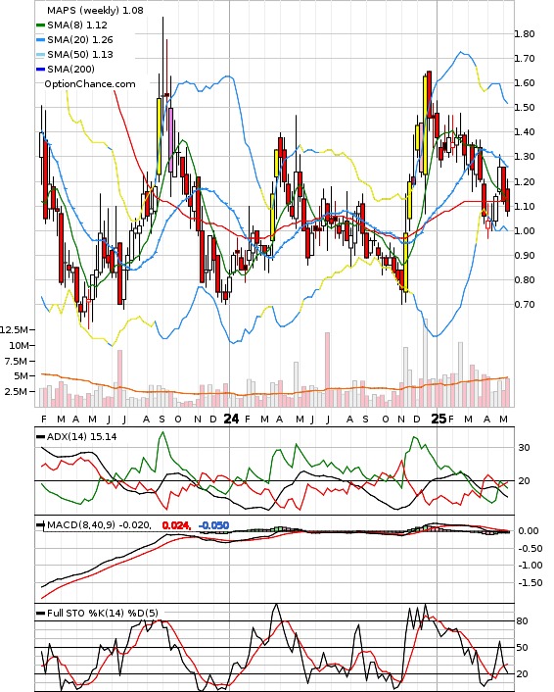Click the bold 25 year marker on the time axis
Screen dimensions: 554x692
439,419
